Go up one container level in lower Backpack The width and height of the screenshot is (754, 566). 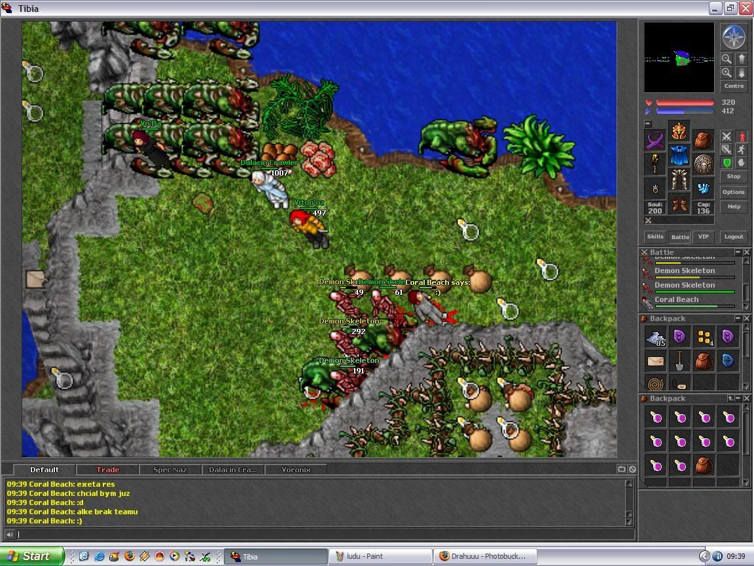[x=730, y=398]
